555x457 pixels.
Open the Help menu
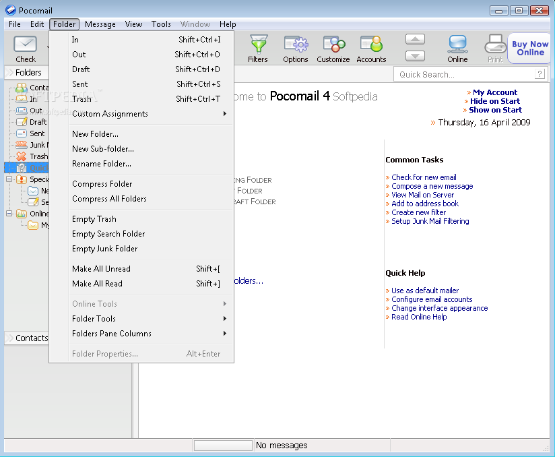pyautogui.click(x=228, y=24)
